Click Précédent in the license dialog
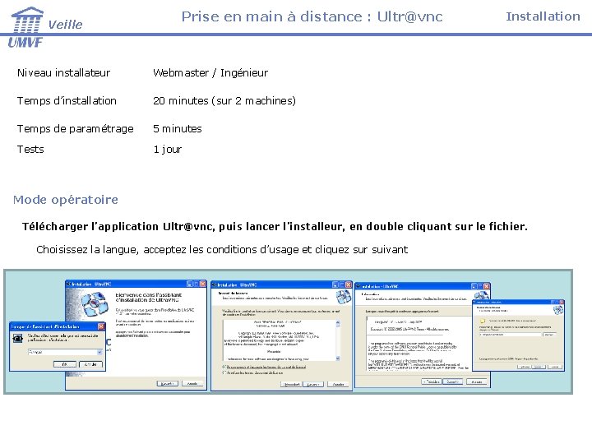Image resolution: width=592 pixels, height=444 pixels. tap(291, 384)
